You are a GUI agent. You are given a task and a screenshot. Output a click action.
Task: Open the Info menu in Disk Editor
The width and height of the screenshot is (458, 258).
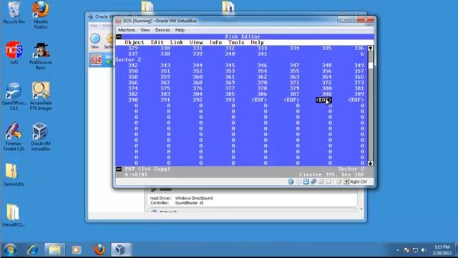(215, 42)
